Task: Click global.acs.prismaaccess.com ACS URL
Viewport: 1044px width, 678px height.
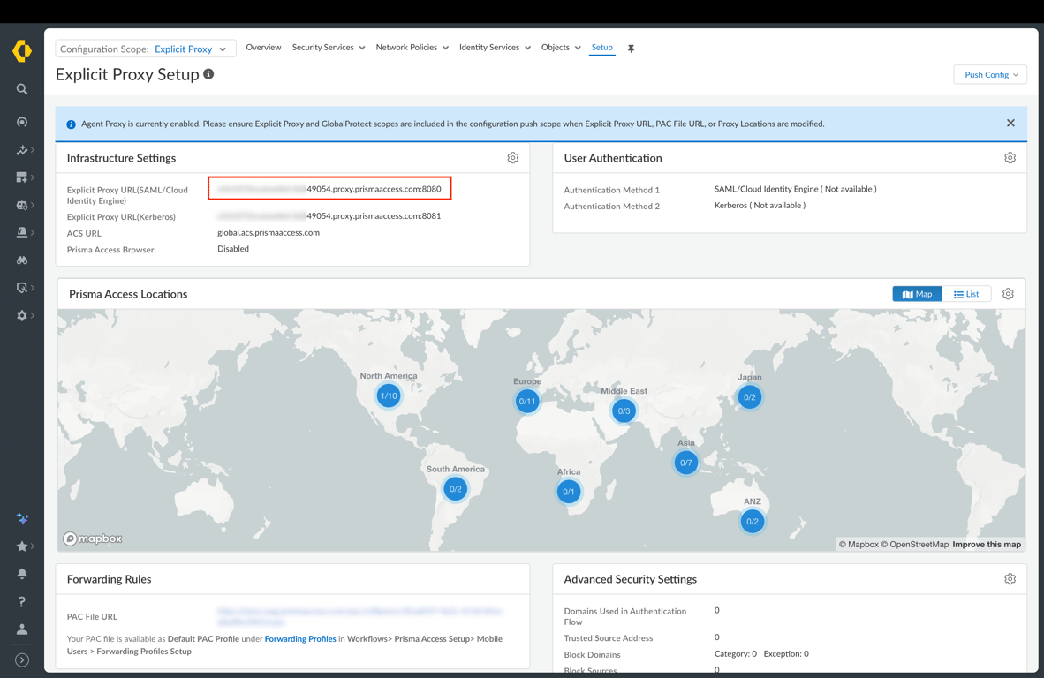Action: [269, 232]
